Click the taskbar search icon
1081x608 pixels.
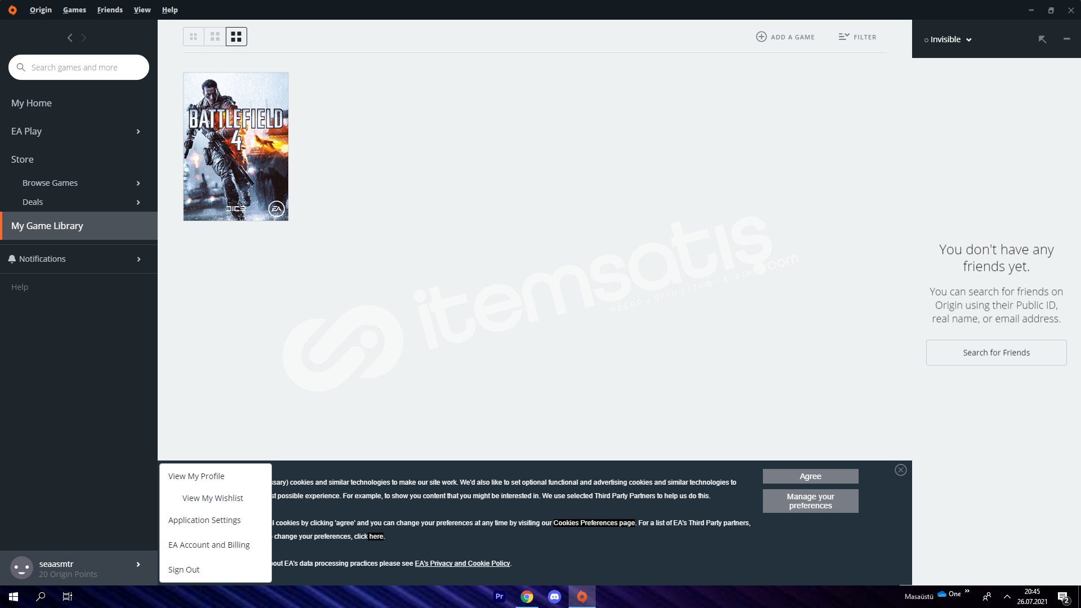pos(41,597)
